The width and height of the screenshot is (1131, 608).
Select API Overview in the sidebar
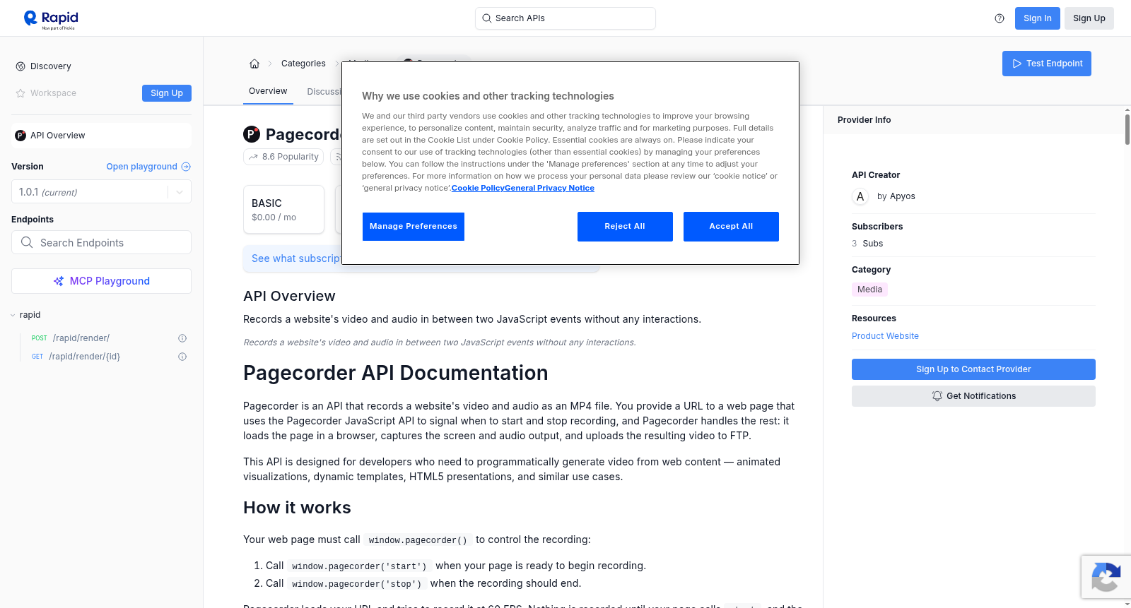(x=101, y=136)
